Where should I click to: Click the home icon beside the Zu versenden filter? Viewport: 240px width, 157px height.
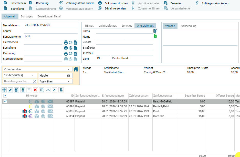tap(76, 69)
